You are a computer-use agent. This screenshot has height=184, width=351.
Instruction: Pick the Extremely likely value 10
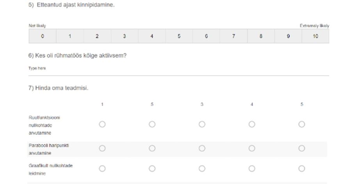(x=316, y=36)
